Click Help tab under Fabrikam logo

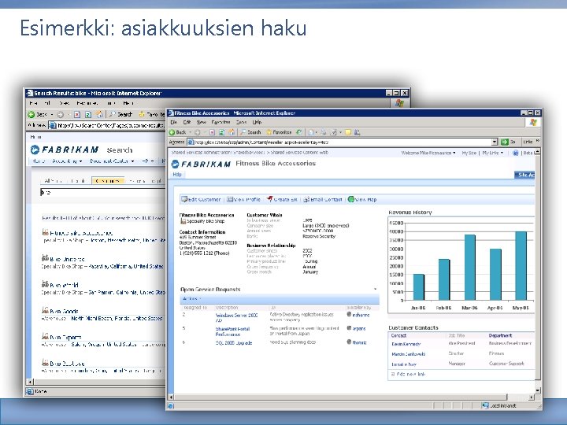coord(177,174)
